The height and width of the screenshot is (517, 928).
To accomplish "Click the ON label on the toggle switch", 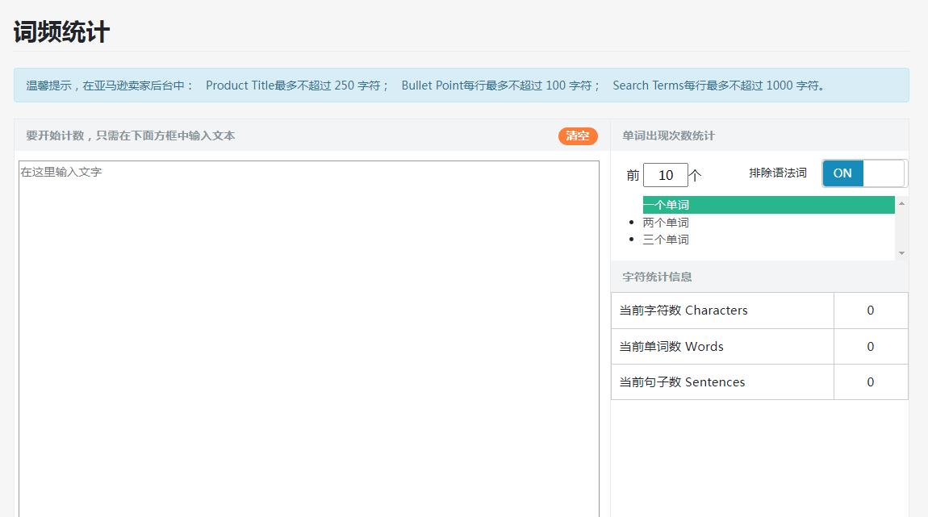I will click(x=842, y=173).
